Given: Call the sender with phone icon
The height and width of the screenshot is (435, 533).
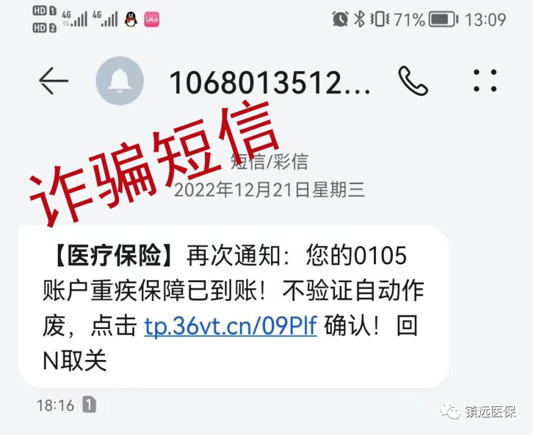Looking at the screenshot, I should point(412,81).
